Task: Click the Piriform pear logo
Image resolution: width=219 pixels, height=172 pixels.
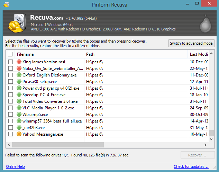Action: [206, 24]
